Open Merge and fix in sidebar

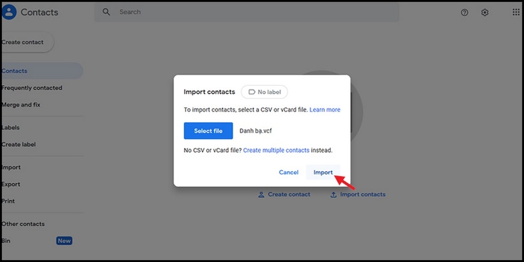21,105
